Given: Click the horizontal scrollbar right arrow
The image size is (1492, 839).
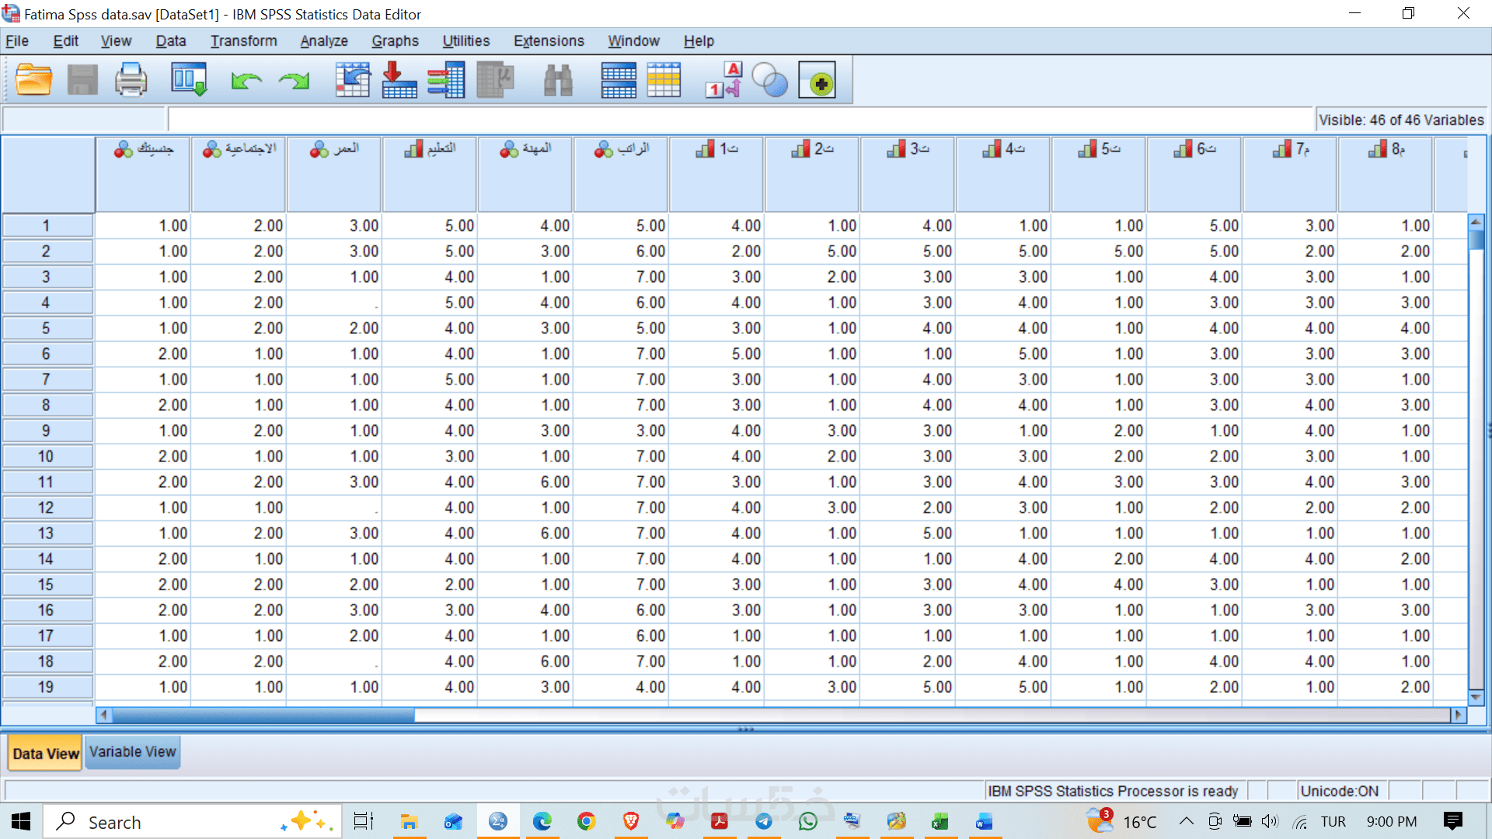Looking at the screenshot, I should [1458, 715].
